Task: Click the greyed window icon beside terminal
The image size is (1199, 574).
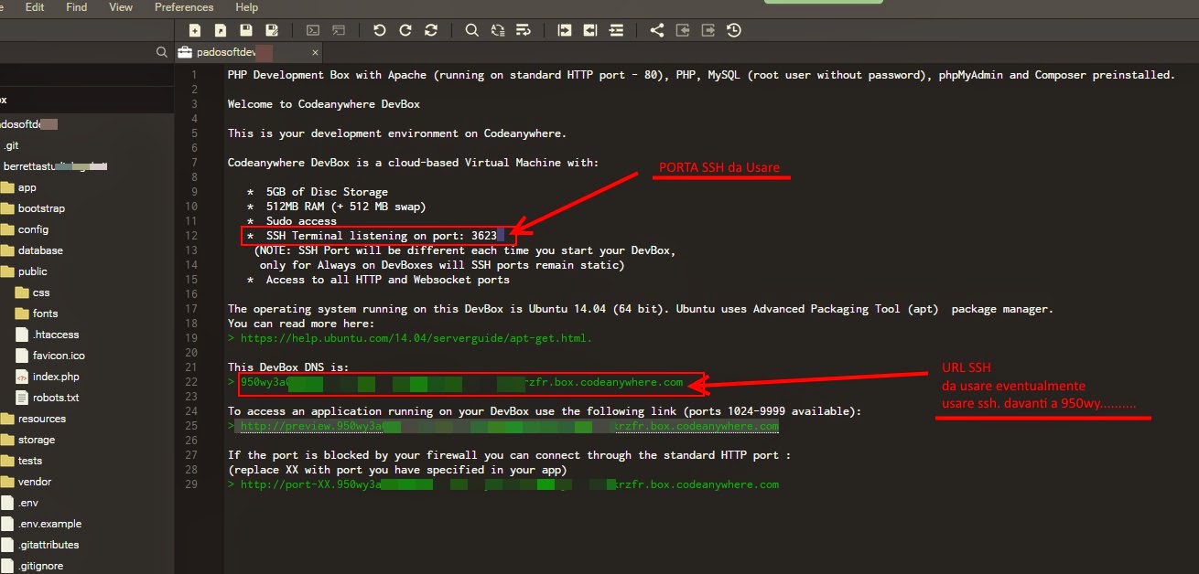Action: click(x=339, y=30)
